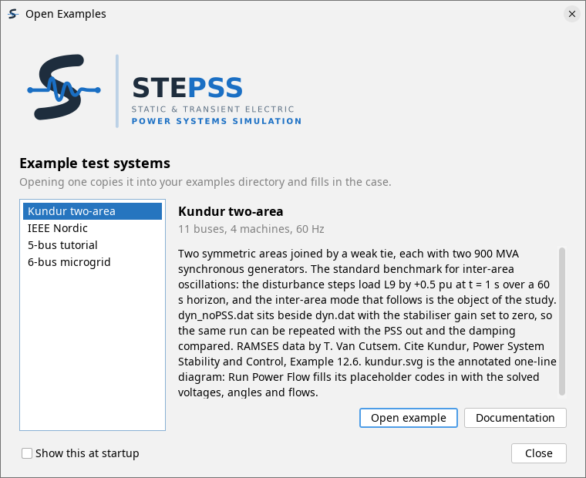Click the description text scrollbar
The width and height of the screenshot is (586, 478).
coord(561,321)
